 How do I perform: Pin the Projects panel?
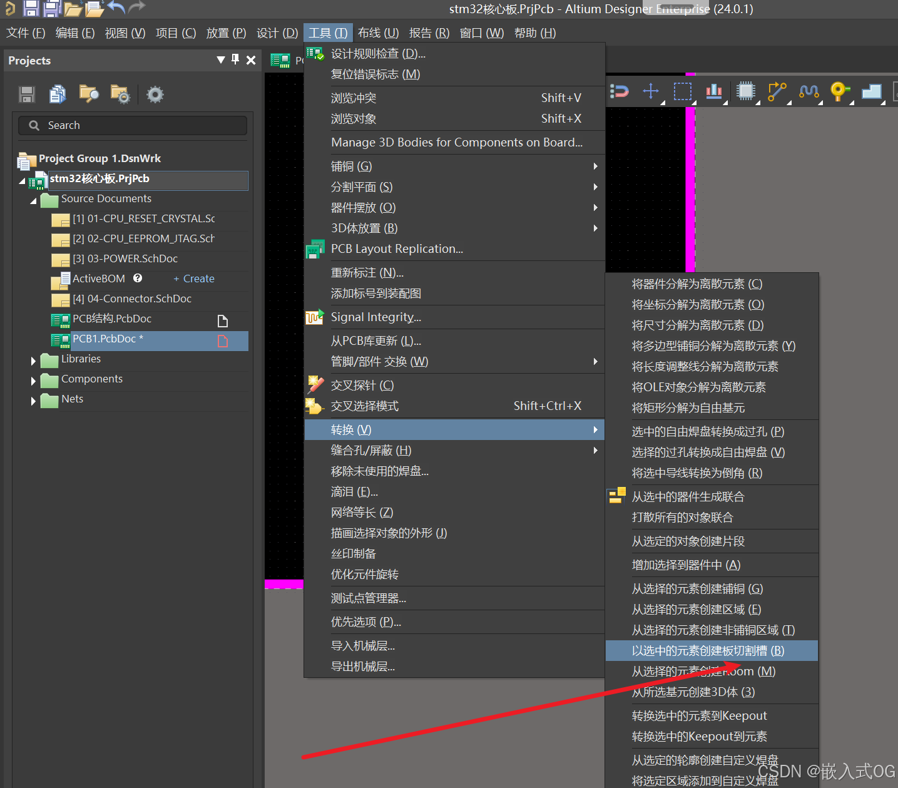point(235,59)
